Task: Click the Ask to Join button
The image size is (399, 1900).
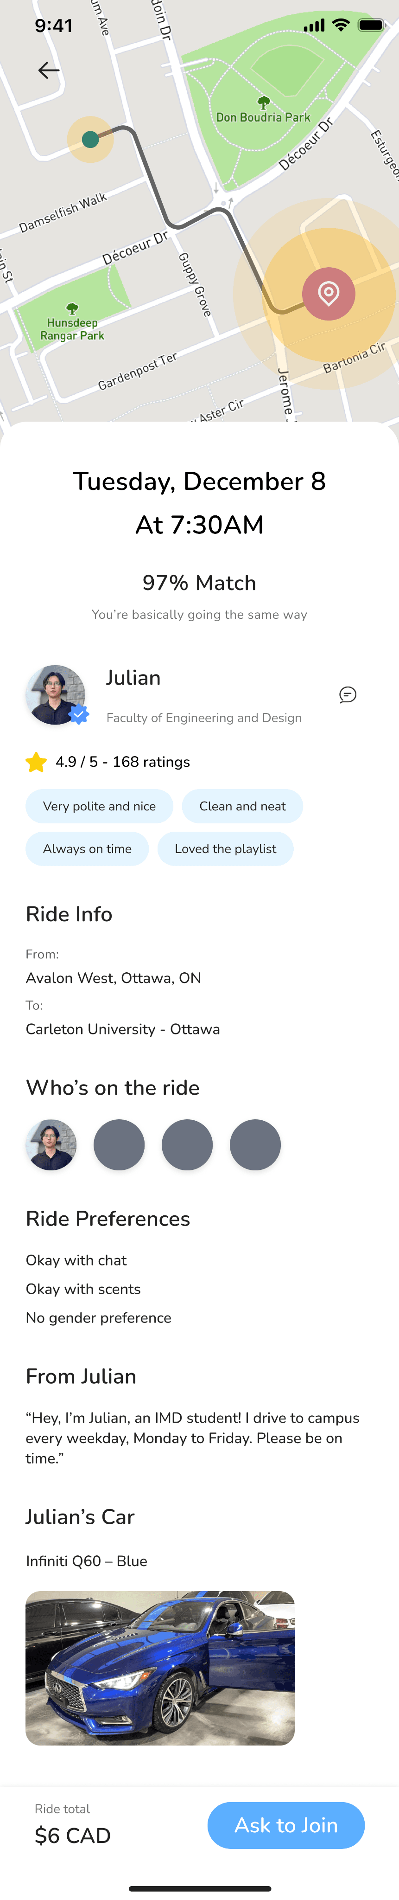Action: click(286, 1825)
